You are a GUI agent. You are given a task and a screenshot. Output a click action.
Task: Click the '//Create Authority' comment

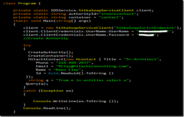tap(46, 38)
